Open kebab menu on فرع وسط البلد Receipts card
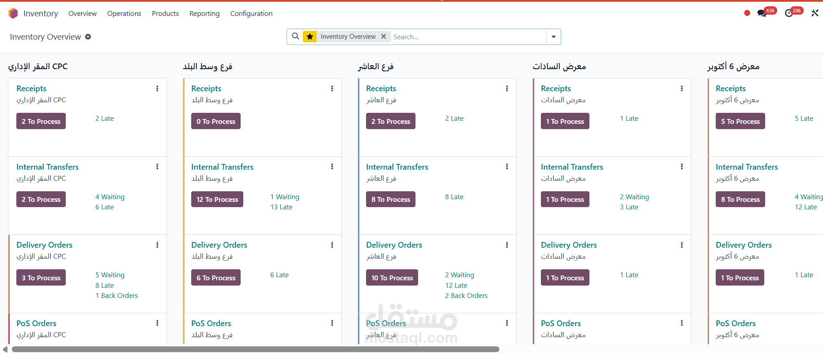This screenshot has height=353, width=823. tap(332, 89)
